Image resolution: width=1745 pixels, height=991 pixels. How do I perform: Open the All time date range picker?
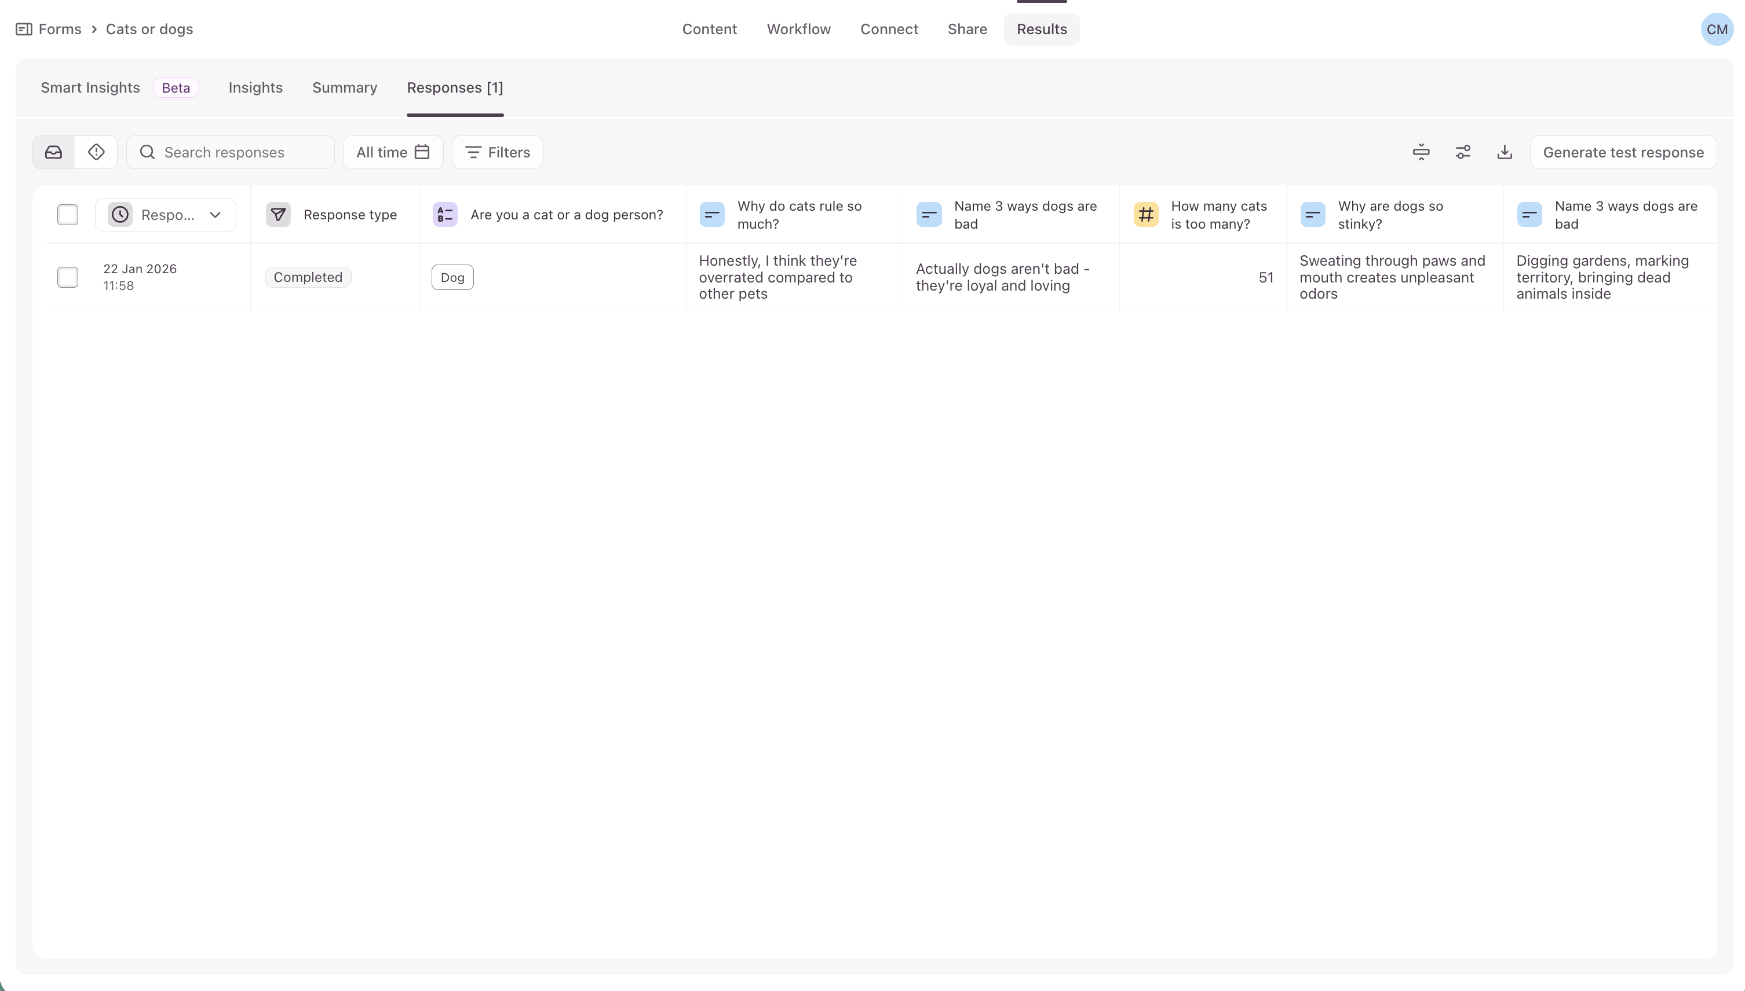393,152
